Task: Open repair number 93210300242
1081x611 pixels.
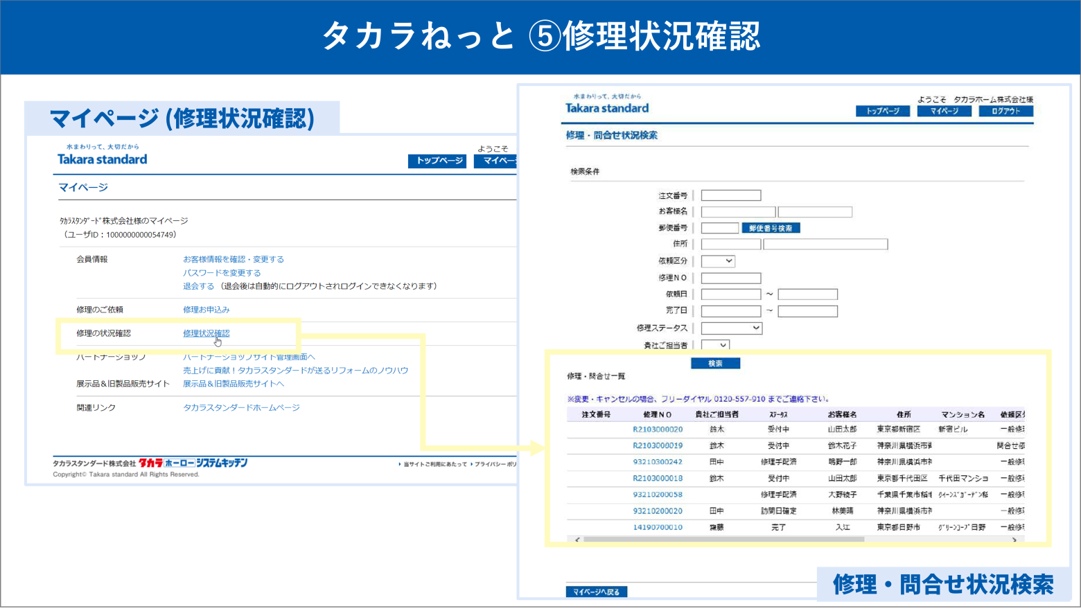Action: (658, 462)
